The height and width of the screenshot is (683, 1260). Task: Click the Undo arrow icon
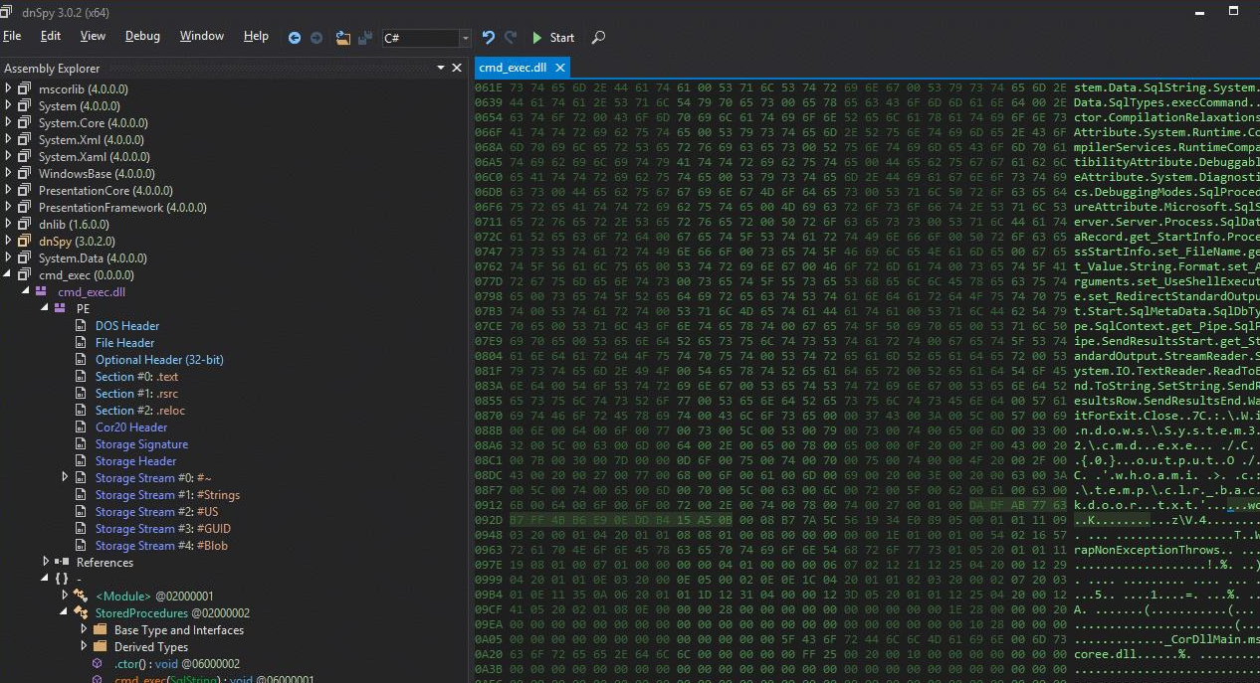488,38
